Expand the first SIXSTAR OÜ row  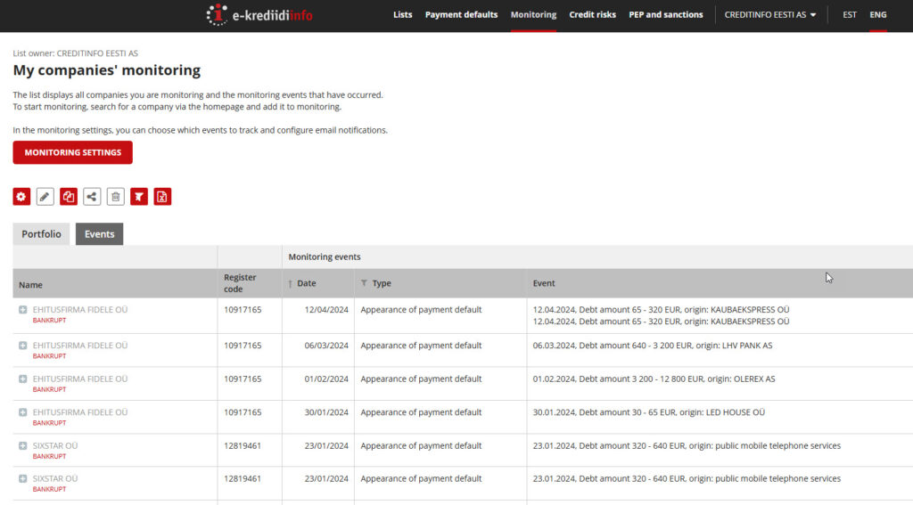[22, 446]
